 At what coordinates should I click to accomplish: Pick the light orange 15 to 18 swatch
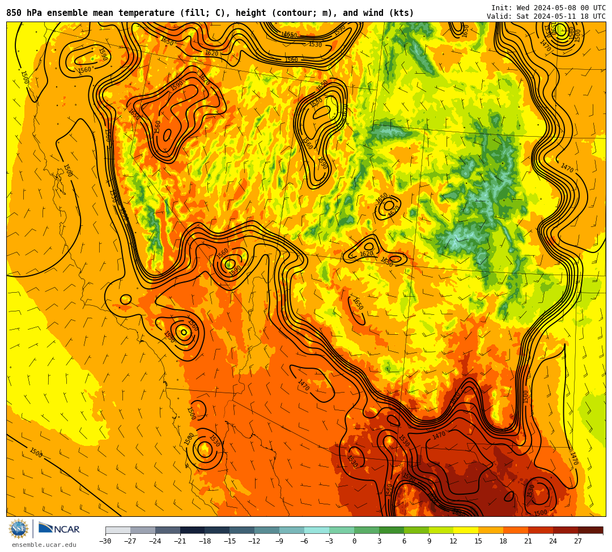coord(491,530)
